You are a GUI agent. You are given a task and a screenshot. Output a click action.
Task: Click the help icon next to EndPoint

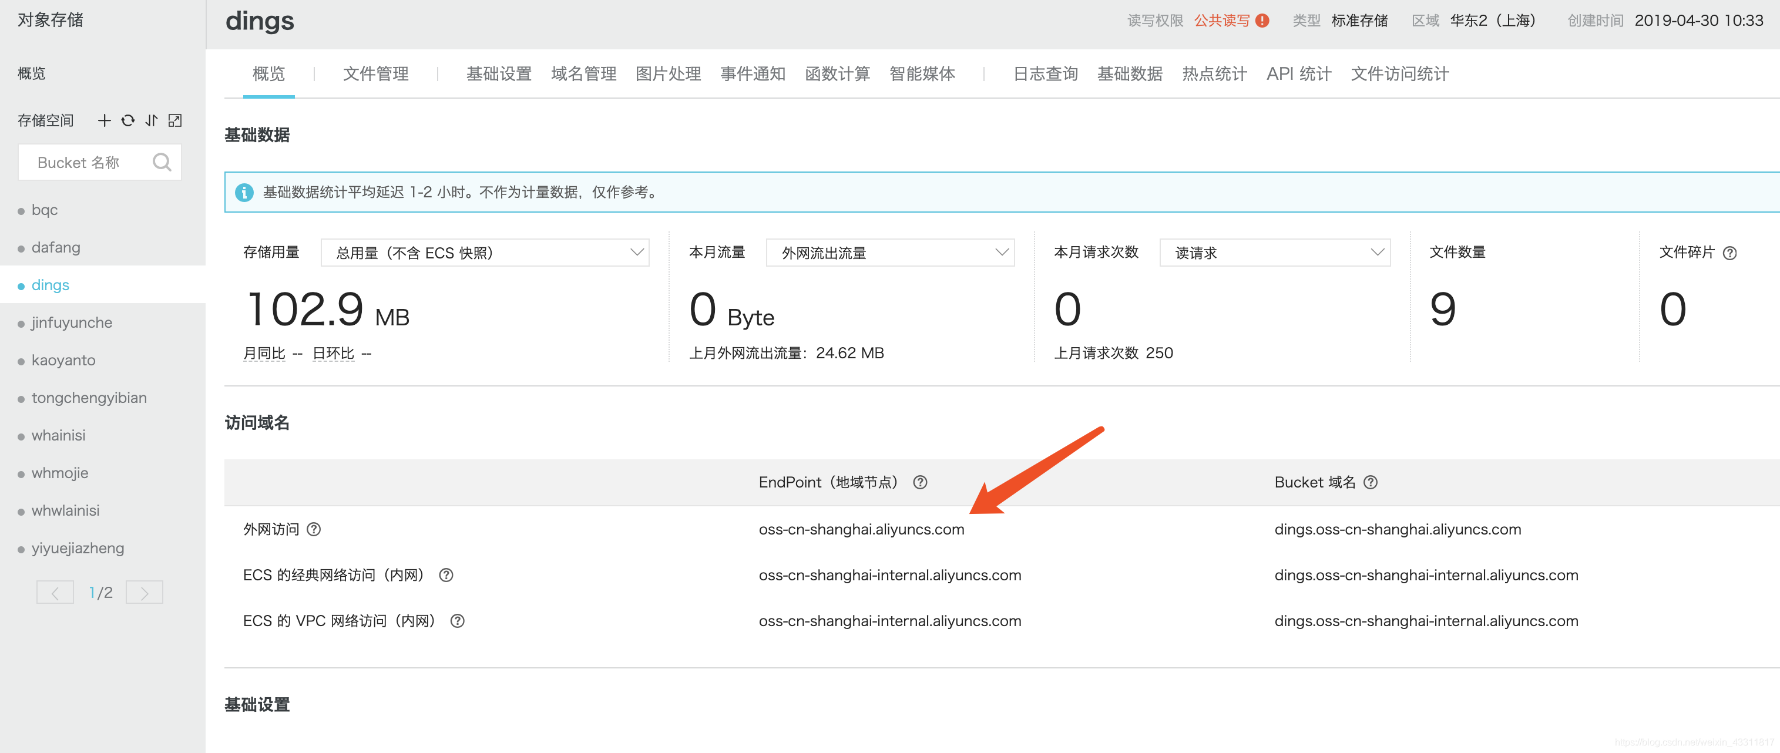[920, 482]
